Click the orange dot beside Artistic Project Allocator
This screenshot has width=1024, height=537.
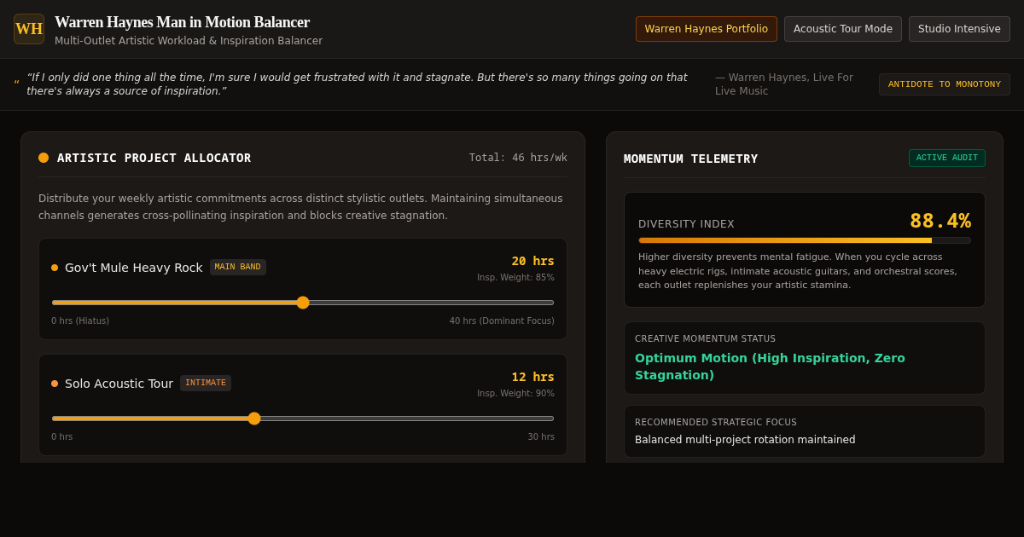(44, 158)
